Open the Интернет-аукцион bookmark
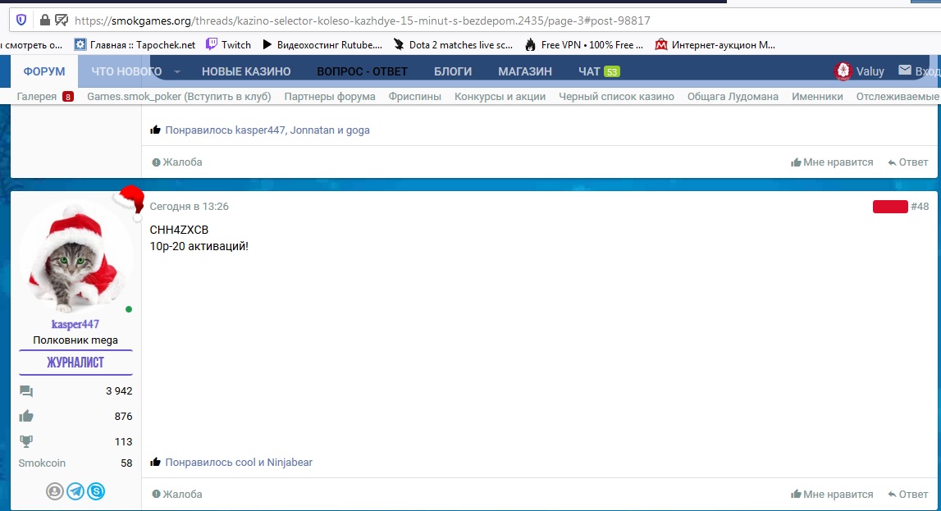This screenshot has width=941, height=511. tap(715, 45)
